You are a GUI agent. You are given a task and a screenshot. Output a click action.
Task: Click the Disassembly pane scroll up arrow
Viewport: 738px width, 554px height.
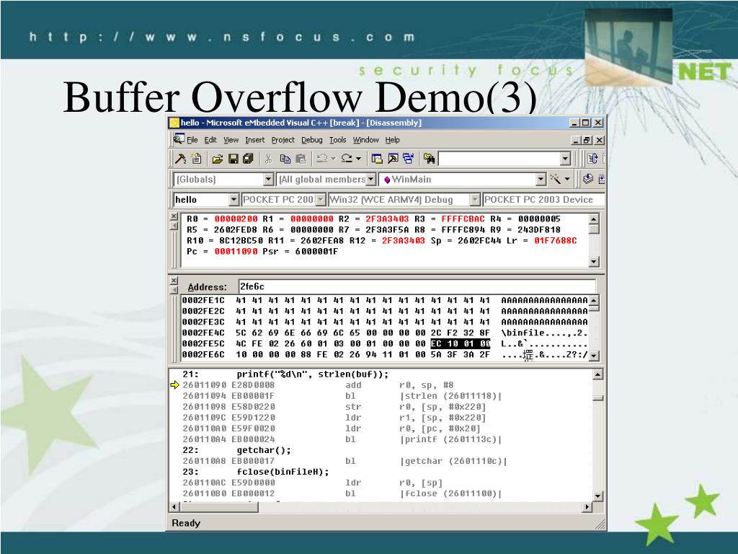(597, 374)
